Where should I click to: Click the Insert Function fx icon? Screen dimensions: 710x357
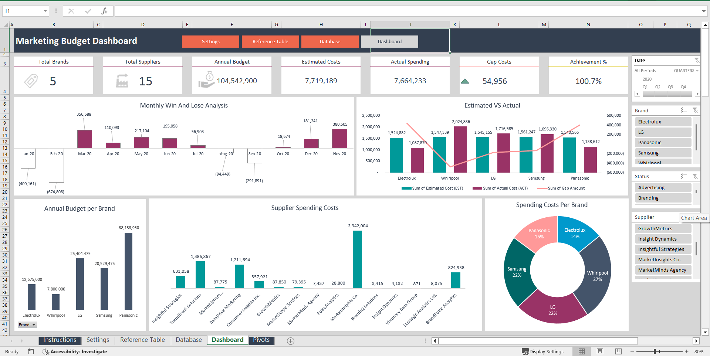coord(104,11)
